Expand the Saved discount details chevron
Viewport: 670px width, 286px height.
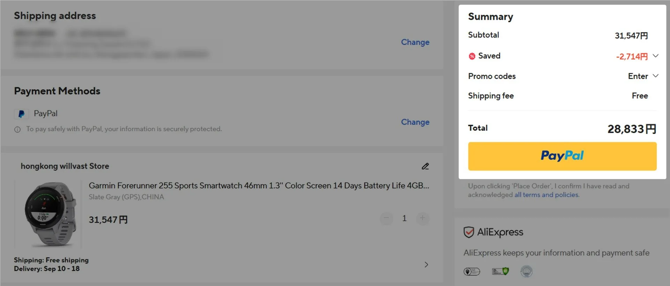click(655, 56)
